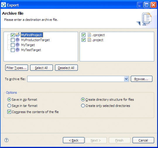Select the MyTestTarget tree item label
This screenshot has width=158, height=148.
tap(31, 50)
